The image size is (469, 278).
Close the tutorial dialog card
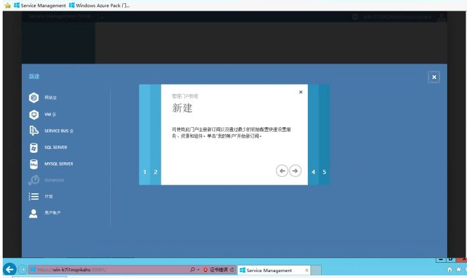pyautogui.click(x=301, y=92)
